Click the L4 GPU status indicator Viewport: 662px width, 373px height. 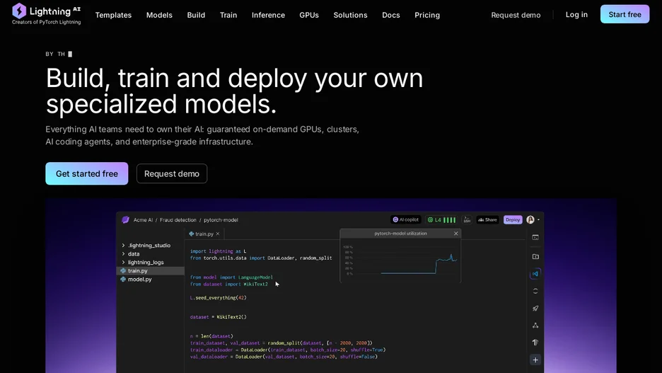point(441,219)
